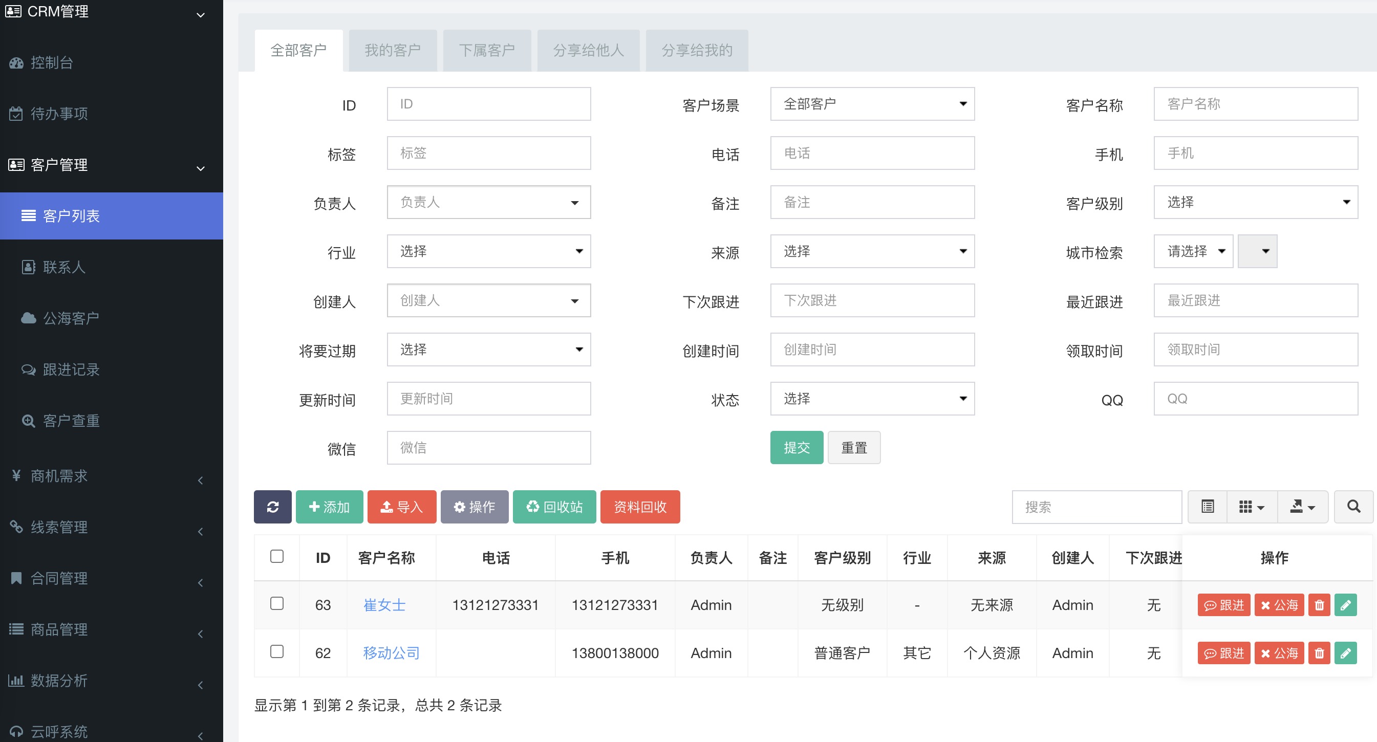Switch to 分享给他人 tab
Viewport: 1377px width, 742px height.
coord(588,50)
